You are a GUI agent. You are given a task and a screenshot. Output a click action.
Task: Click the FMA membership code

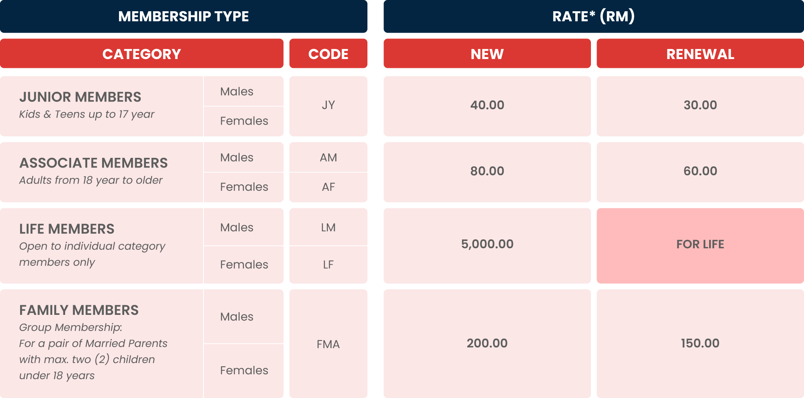(328, 344)
